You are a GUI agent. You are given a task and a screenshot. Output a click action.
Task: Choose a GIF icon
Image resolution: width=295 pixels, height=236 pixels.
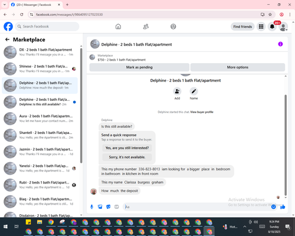pos(117,206)
